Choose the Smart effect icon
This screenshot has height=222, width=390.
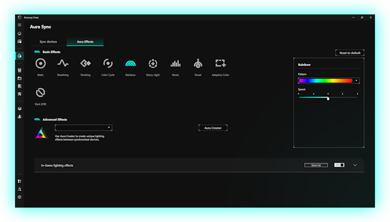click(x=198, y=64)
